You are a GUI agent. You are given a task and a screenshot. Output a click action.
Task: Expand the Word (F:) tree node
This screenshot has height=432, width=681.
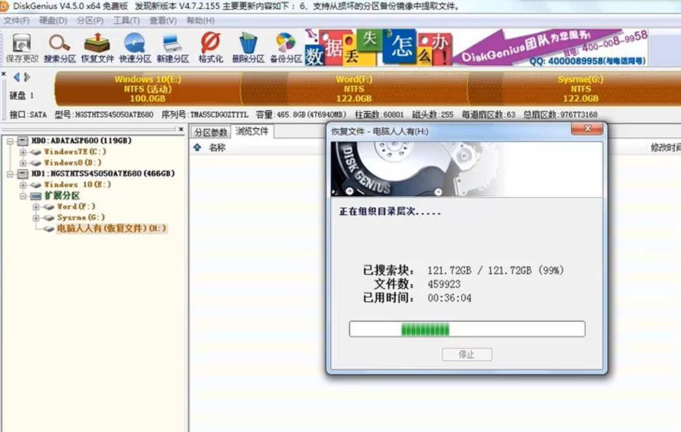pos(36,207)
